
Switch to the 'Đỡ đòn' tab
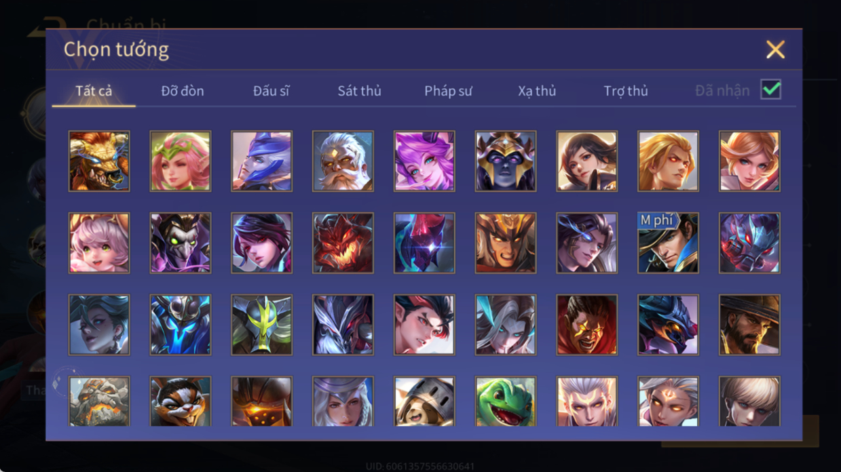pos(183,91)
